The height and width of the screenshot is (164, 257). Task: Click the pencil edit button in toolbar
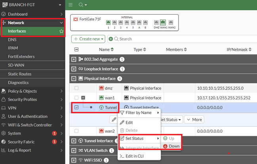114,120
